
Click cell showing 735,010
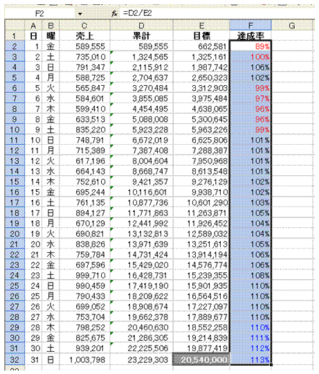coord(84,57)
